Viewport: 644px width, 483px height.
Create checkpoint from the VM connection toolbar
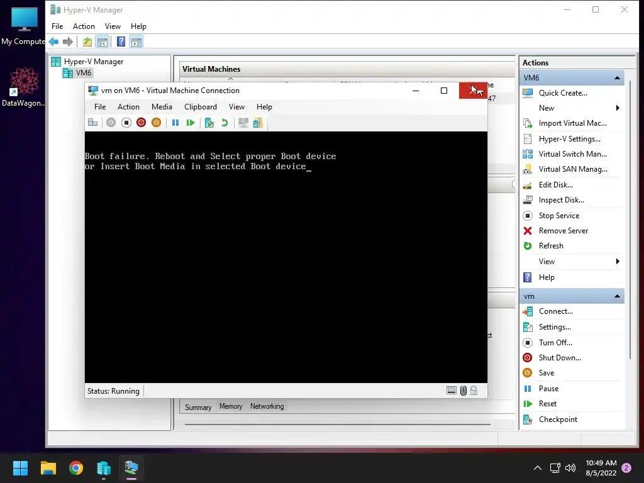coord(209,123)
